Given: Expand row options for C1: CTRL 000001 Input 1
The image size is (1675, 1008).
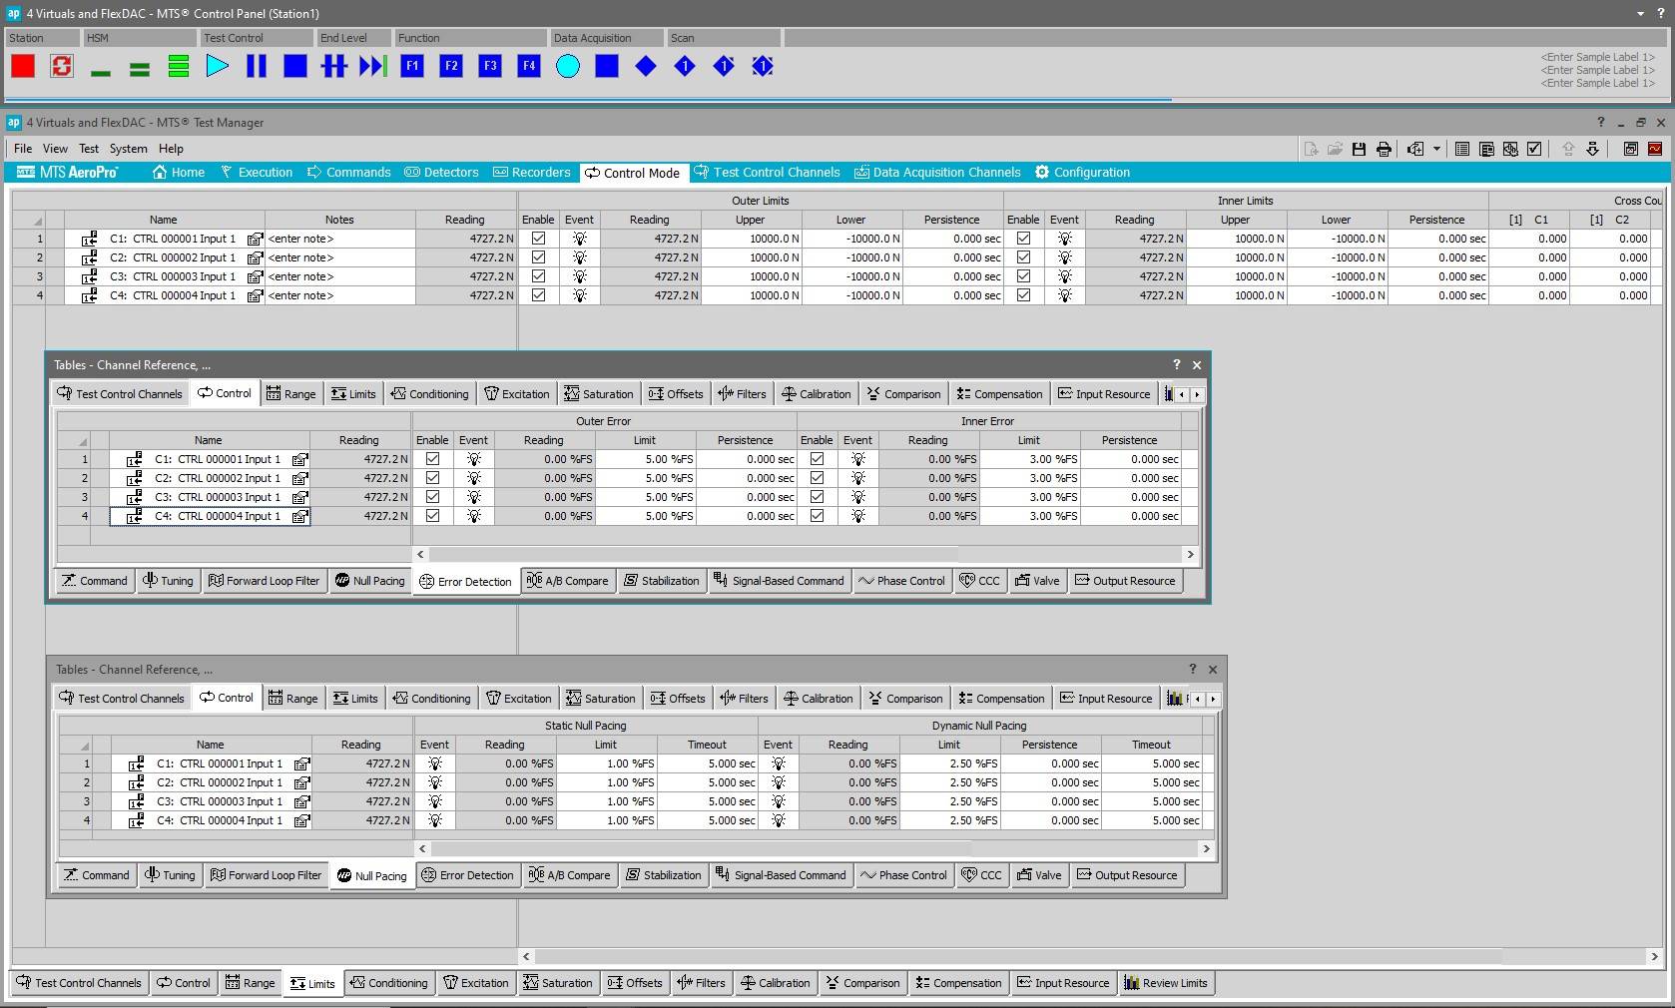Looking at the screenshot, I should coord(89,239).
